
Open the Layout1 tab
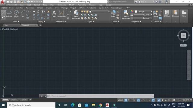tap(14, 100)
